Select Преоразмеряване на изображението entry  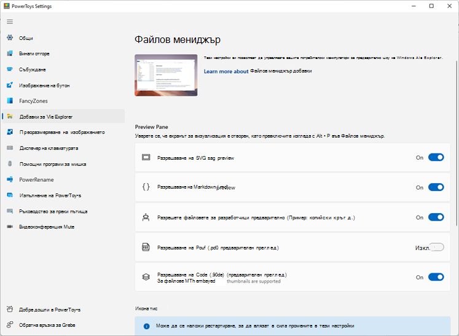pyautogui.click(x=63, y=132)
